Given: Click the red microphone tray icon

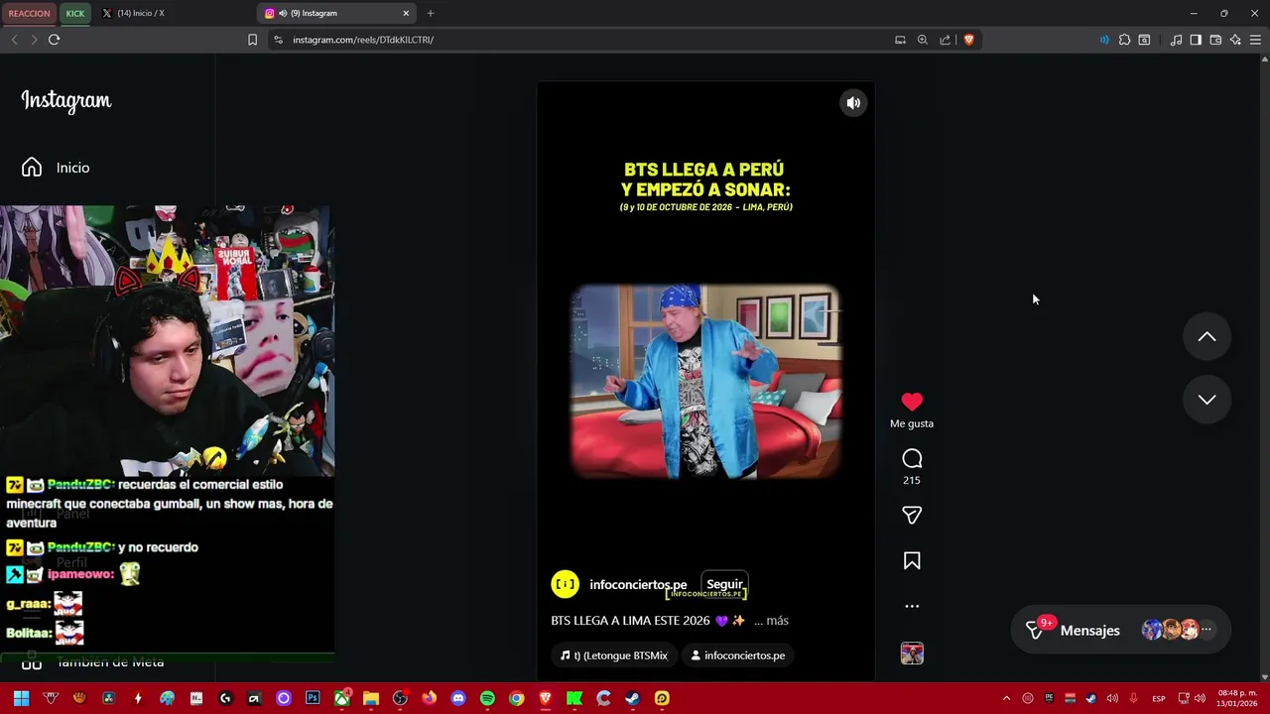Looking at the screenshot, I should tap(1133, 698).
